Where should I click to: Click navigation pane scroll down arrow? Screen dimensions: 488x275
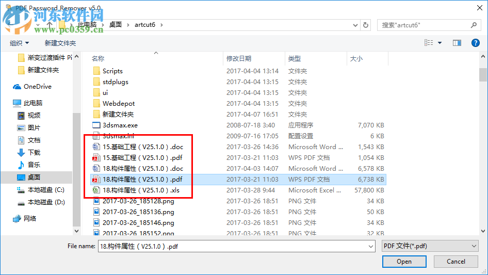(76, 231)
